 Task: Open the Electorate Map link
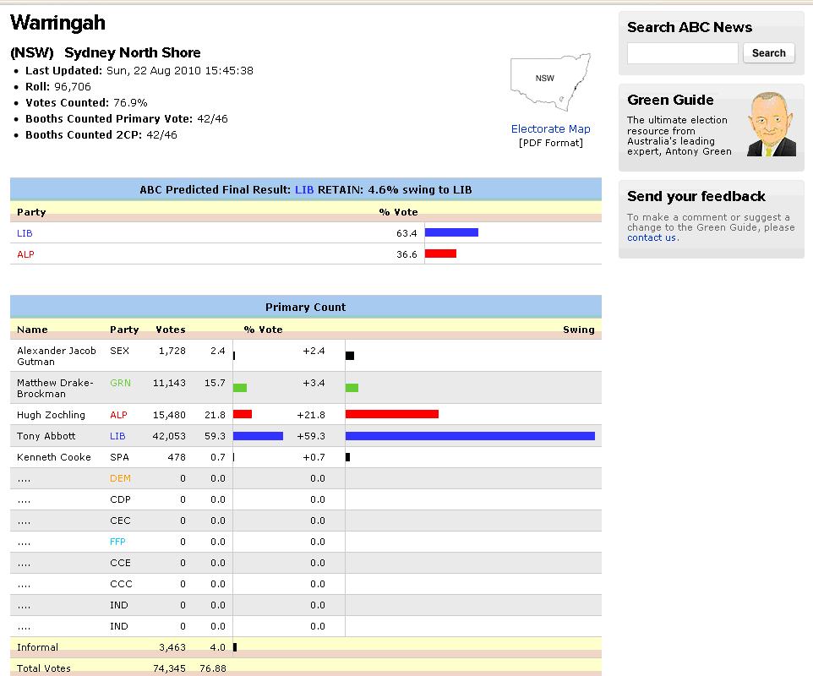coord(550,129)
